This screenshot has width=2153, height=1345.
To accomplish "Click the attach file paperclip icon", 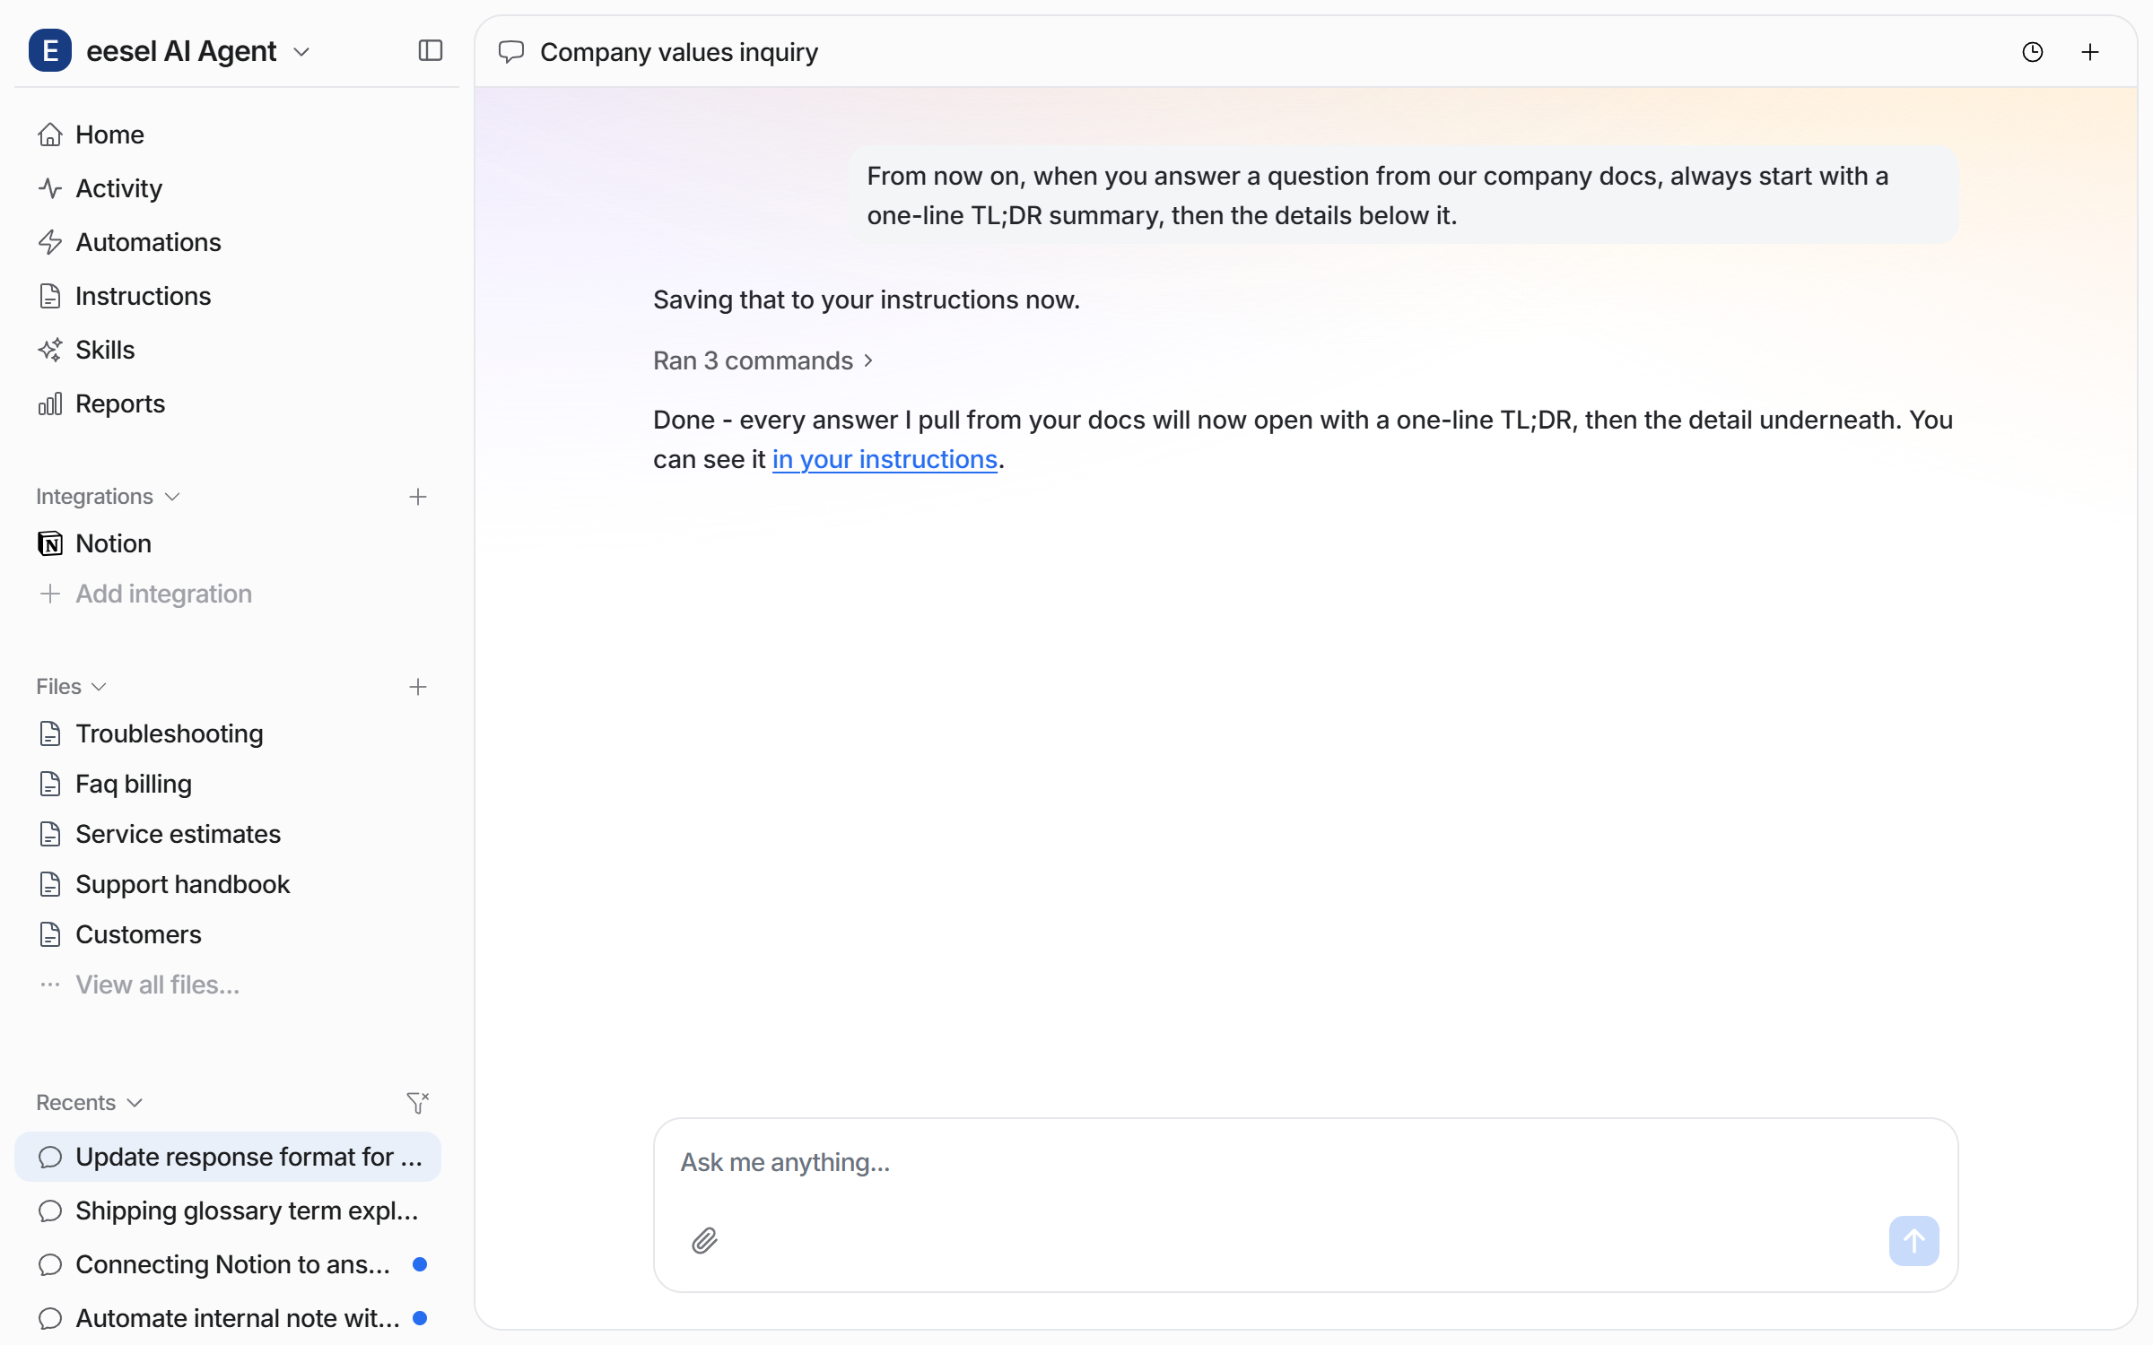I will 704,1241.
